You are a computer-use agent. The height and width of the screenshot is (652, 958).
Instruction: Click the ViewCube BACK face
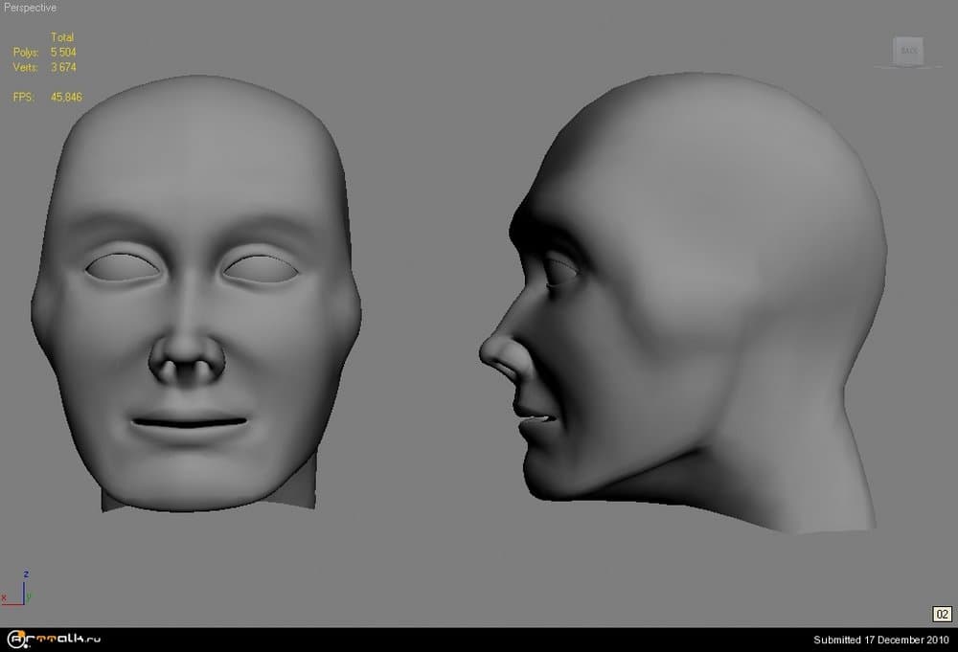[x=908, y=50]
